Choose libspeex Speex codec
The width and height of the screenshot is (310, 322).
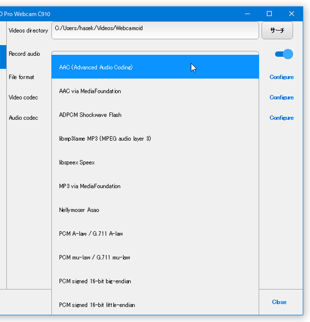pyautogui.click(x=155, y=162)
